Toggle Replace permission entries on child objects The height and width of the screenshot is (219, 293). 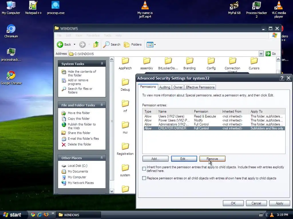(144, 178)
